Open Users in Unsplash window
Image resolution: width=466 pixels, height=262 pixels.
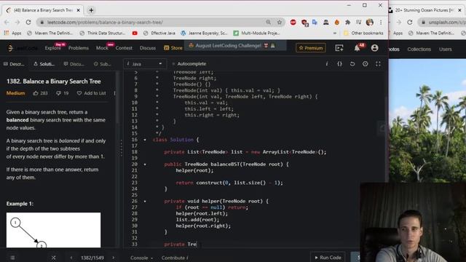click(445, 49)
